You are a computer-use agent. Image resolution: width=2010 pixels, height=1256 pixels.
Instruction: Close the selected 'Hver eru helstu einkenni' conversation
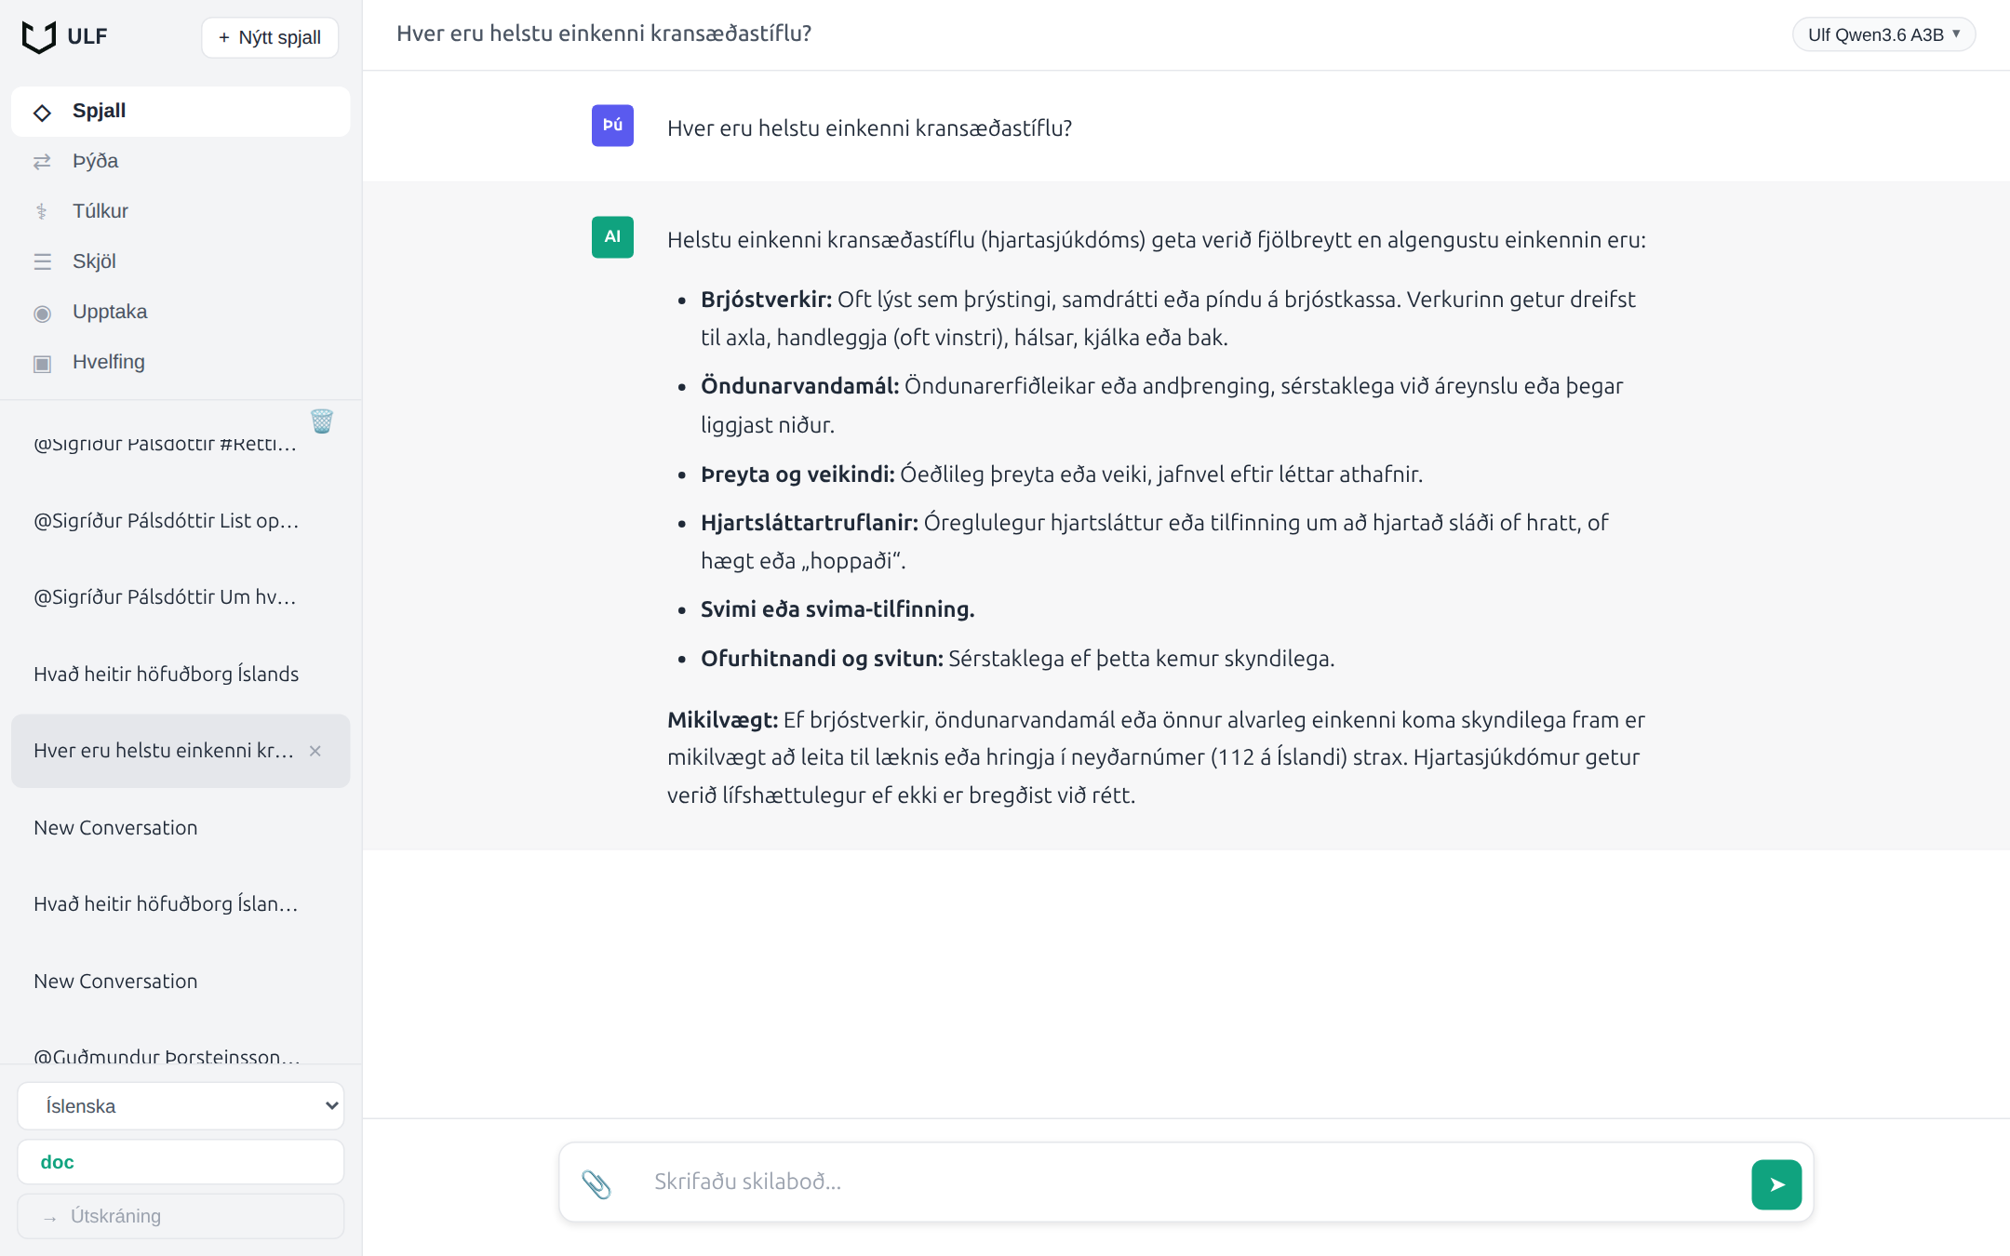click(x=315, y=751)
